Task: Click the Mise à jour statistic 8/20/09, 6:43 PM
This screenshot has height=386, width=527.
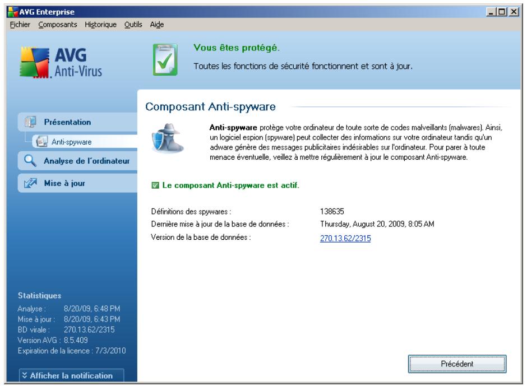Action: pos(92,319)
